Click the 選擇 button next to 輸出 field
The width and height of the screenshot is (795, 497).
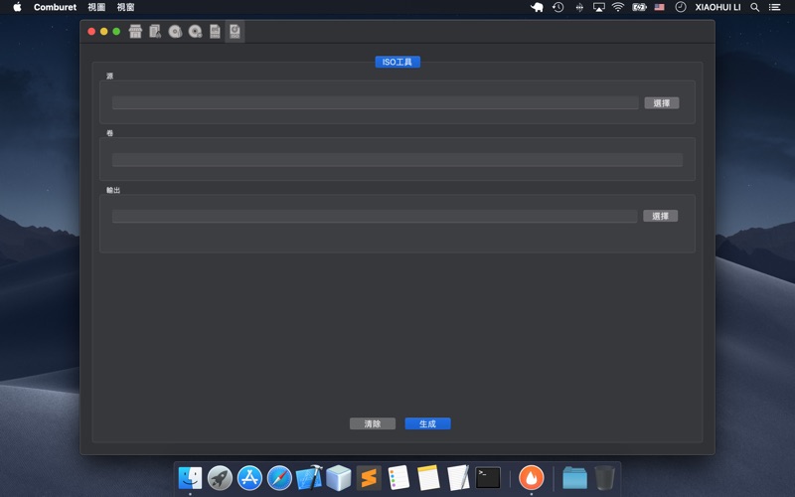click(660, 216)
